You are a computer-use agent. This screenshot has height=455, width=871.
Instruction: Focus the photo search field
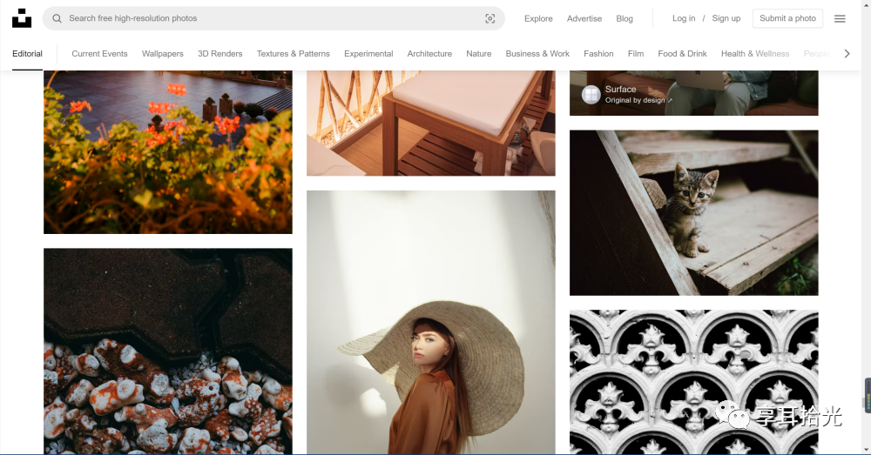coord(273,18)
